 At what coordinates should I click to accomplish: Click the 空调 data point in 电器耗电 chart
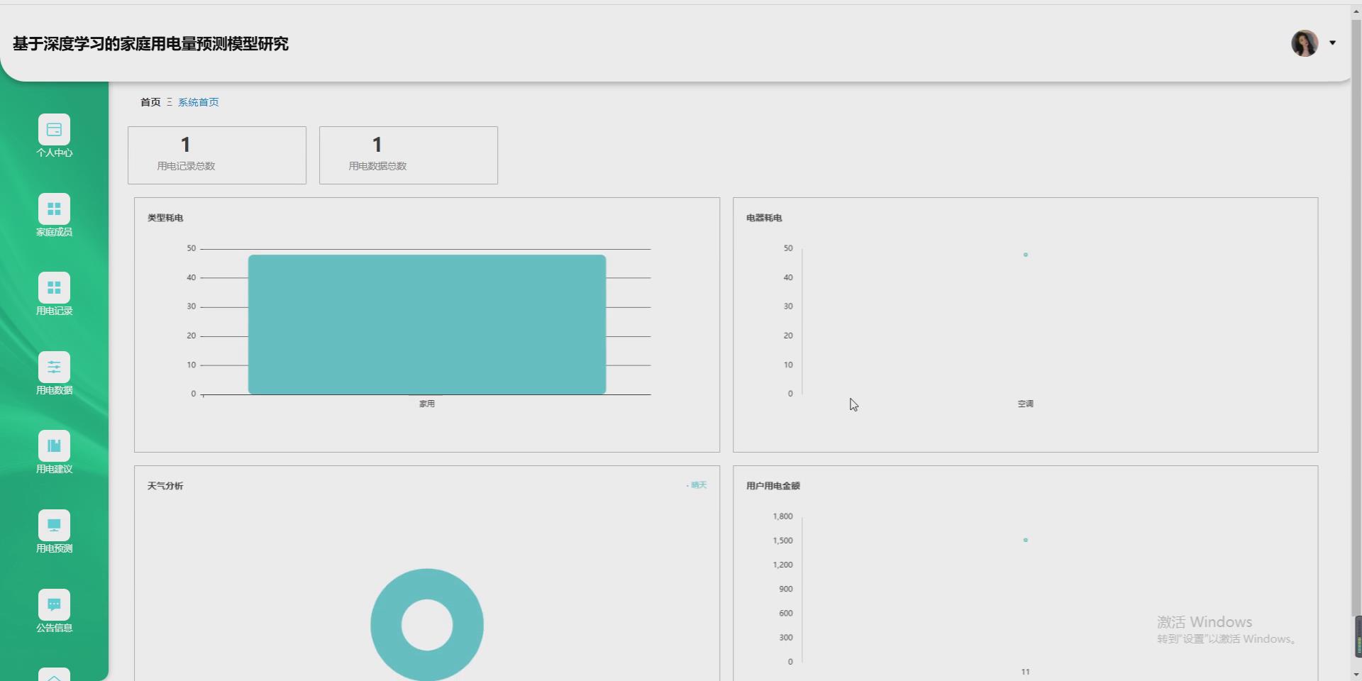[x=1026, y=255]
